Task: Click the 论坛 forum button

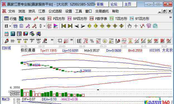Action: pos(116,4)
